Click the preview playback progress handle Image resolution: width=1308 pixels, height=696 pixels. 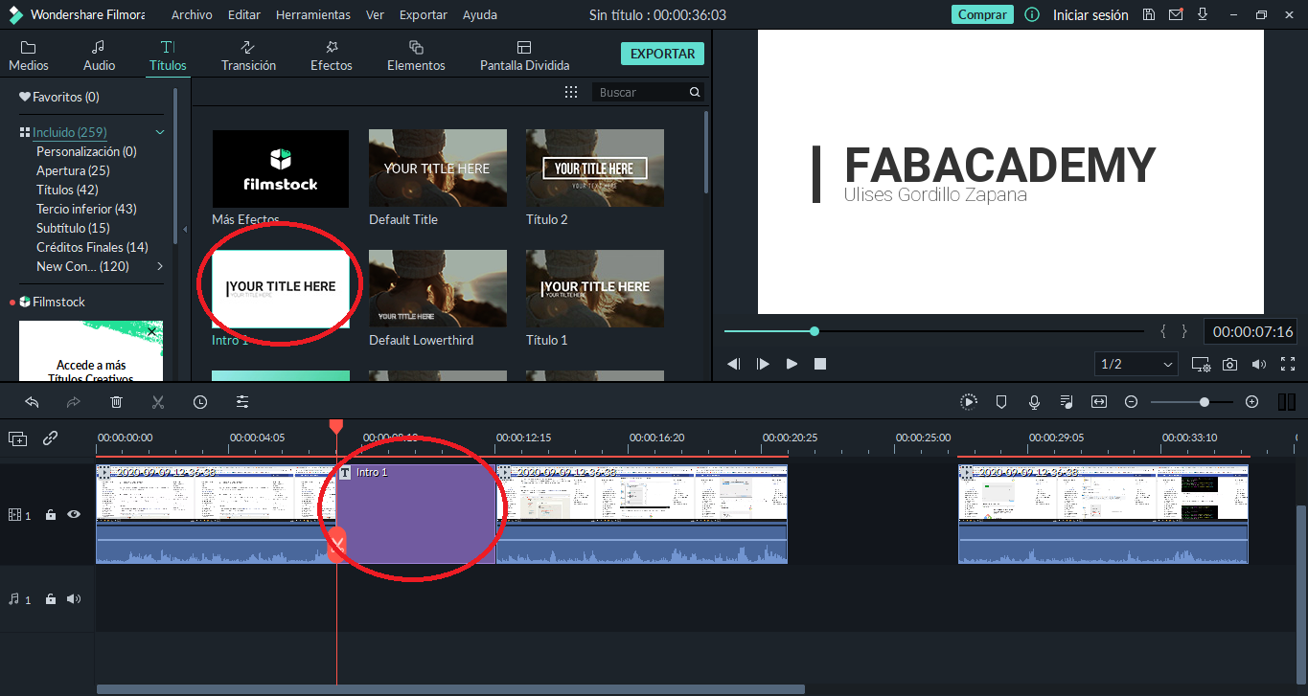click(815, 331)
